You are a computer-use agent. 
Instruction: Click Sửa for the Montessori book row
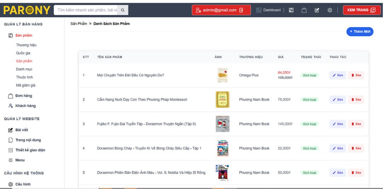(x=337, y=99)
